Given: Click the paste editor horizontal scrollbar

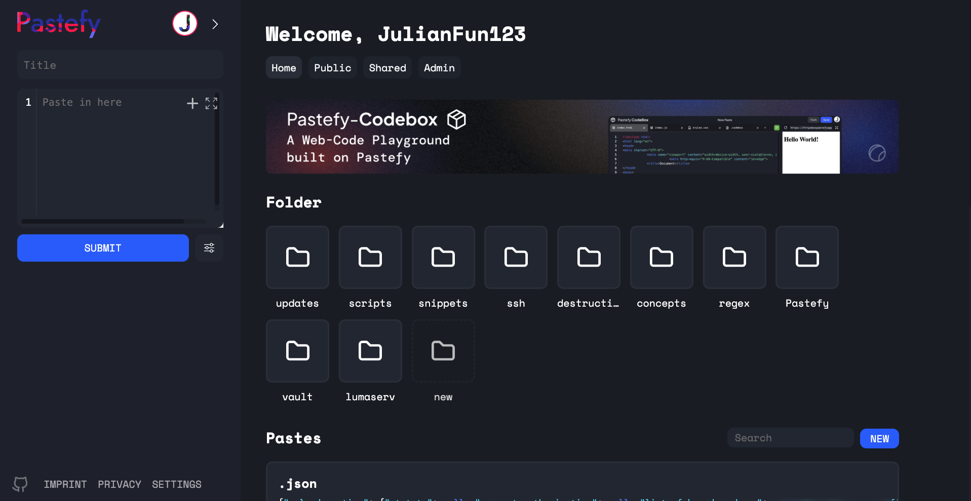Looking at the screenshot, I should coord(103,222).
